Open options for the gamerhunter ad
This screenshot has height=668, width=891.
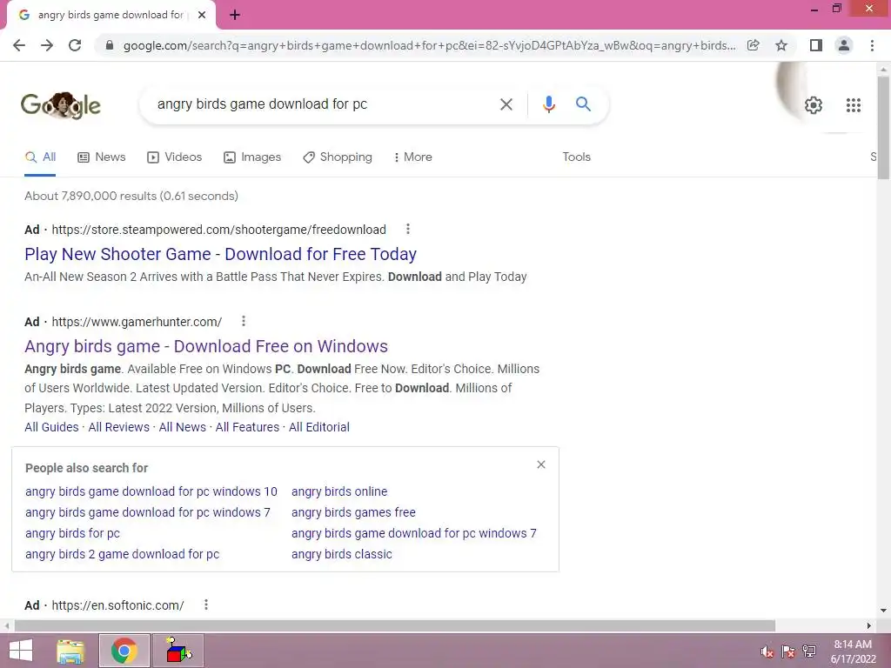244,321
